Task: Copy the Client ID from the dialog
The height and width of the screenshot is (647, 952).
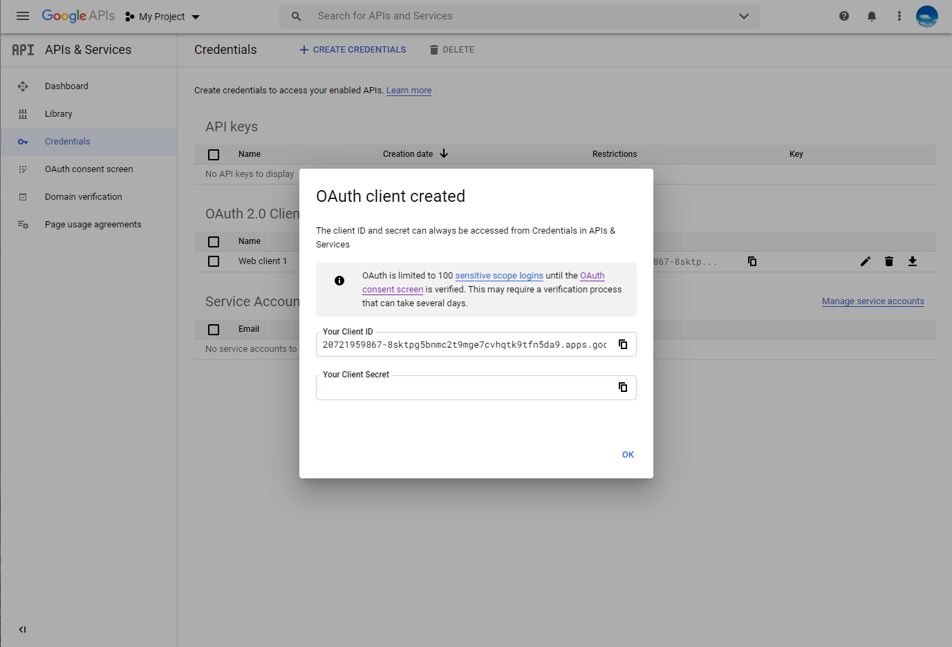Action: click(623, 344)
